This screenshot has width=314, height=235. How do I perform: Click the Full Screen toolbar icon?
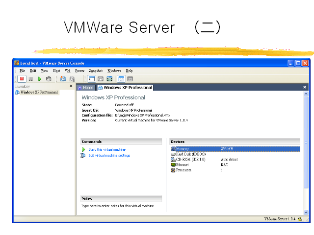[x=109, y=79]
